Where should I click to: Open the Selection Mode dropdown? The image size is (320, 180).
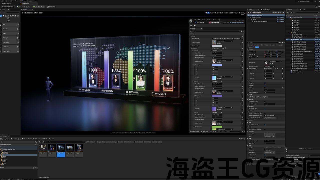click(x=7, y=6)
